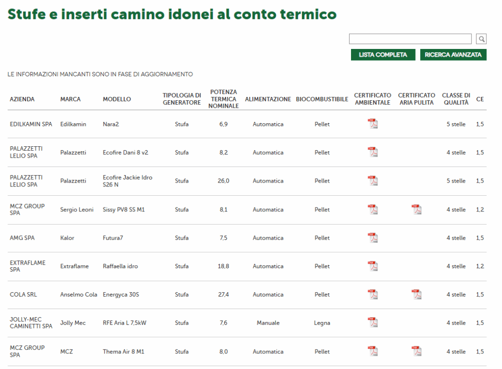Viewport: 502px width, 369px height.
Task: Open Sissy PV8 SS M1 aria pulita PDF
Action: (x=417, y=209)
